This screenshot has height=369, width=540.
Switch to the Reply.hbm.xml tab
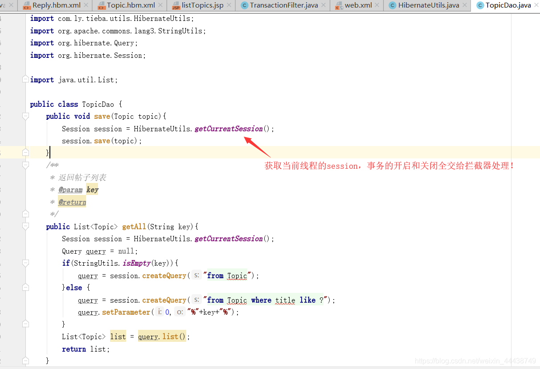[x=55, y=6]
